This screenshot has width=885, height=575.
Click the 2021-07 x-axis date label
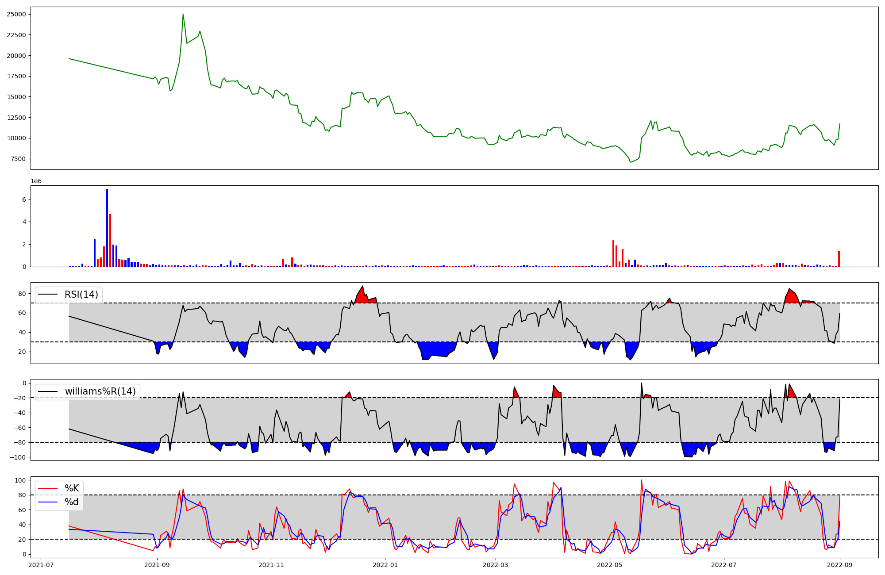(41, 564)
